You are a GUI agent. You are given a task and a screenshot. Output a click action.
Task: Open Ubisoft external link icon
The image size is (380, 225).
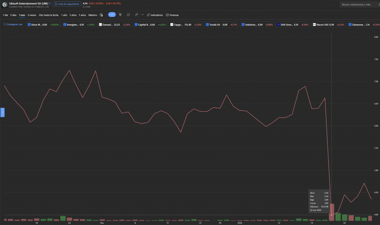[49, 3]
